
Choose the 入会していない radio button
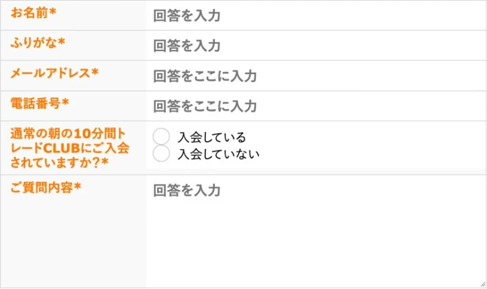(x=161, y=153)
